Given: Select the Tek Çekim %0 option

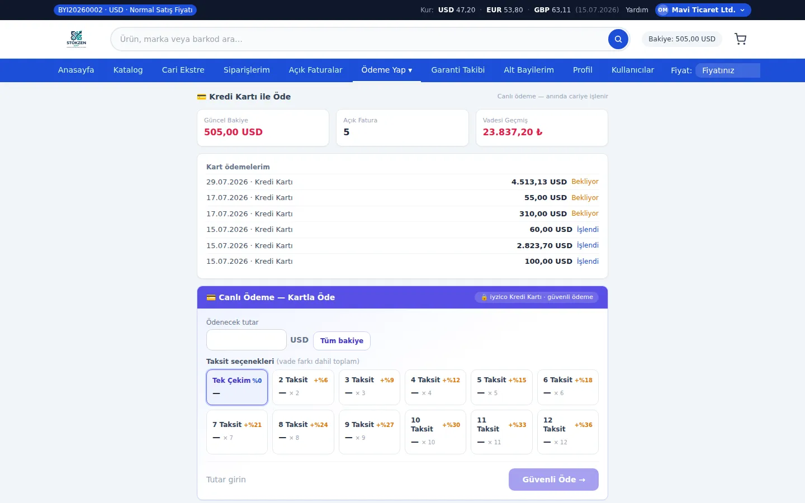Looking at the screenshot, I should (237, 387).
